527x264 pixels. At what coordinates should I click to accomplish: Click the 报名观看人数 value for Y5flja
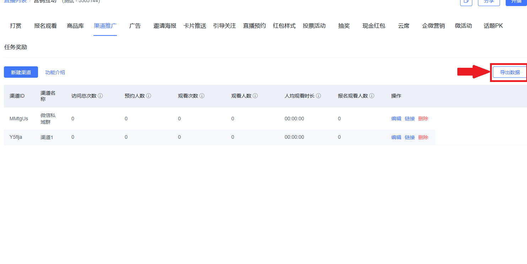click(x=339, y=137)
